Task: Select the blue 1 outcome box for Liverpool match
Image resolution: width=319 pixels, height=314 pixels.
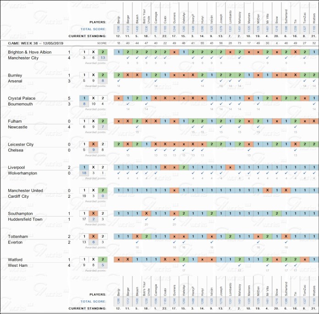Action: (84, 167)
